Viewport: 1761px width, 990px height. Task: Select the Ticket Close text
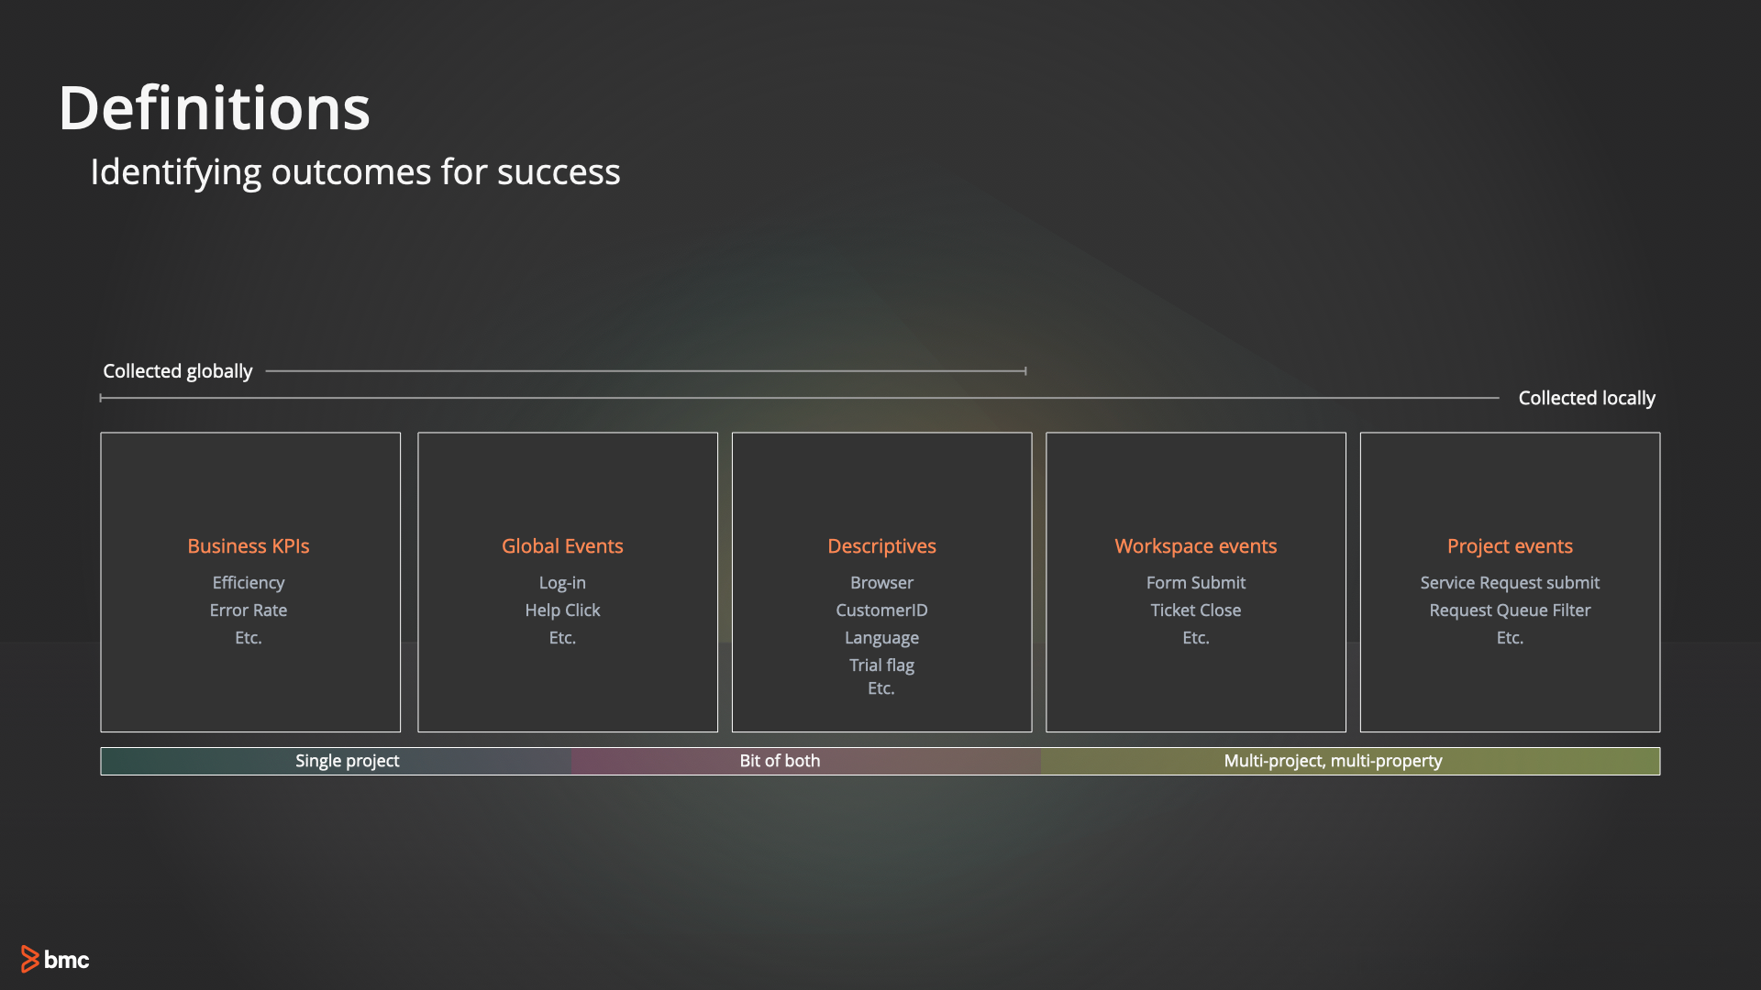1195,610
